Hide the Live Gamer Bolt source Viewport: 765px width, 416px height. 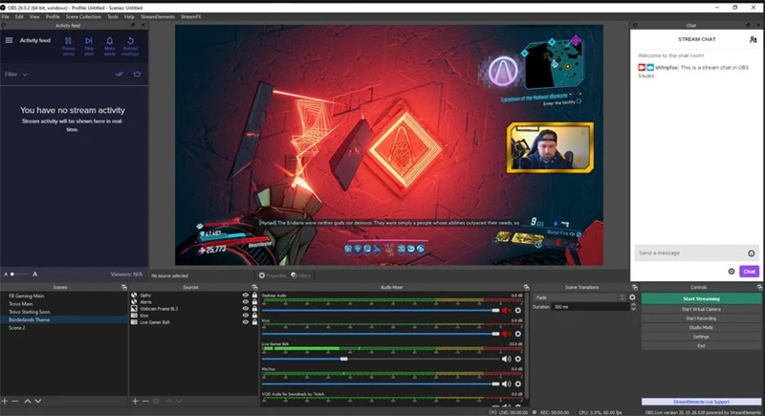tap(246, 322)
